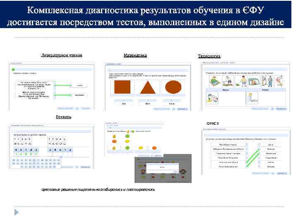
Task: Click the '4 5 1 2 3' number row
Action: point(26,150)
